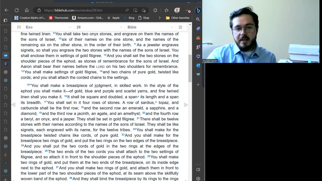The width and height of the screenshot is (322, 181).
Task: Open Edge sidebar Shopping tag
Action: click(x=198, y=29)
